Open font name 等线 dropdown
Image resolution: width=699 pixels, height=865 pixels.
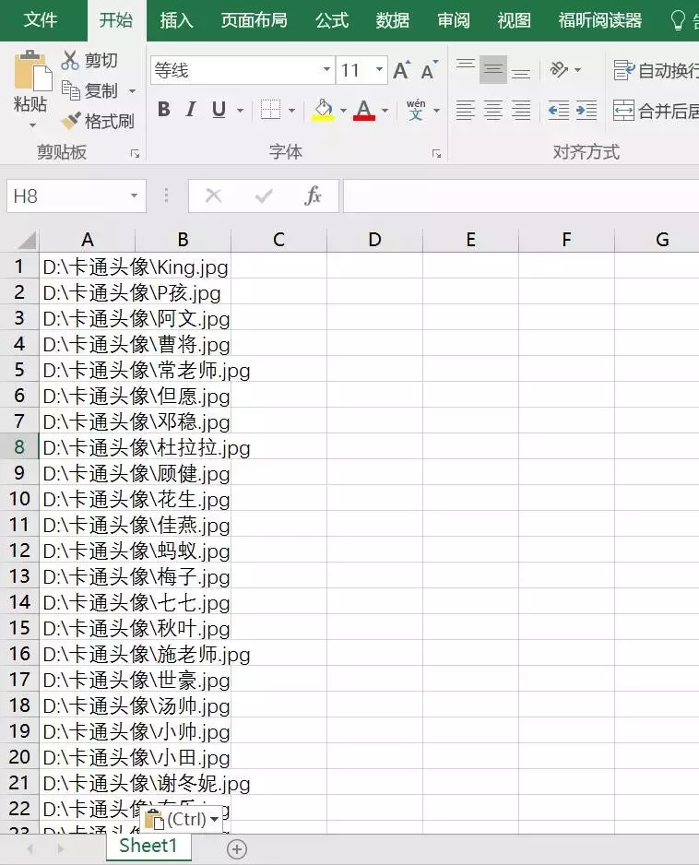(x=326, y=69)
